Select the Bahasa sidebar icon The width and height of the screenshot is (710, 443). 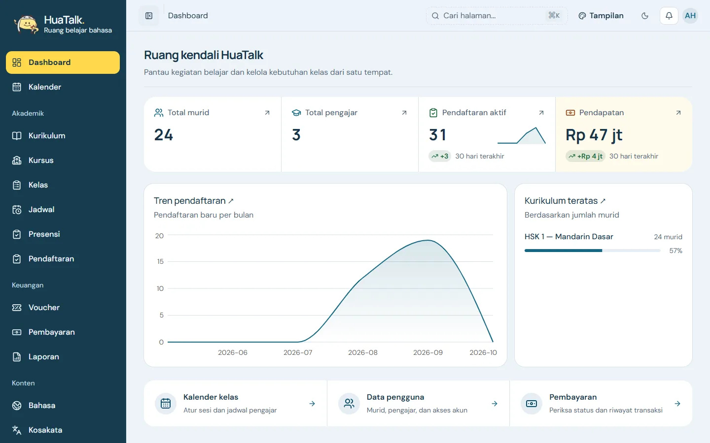pyautogui.click(x=17, y=406)
